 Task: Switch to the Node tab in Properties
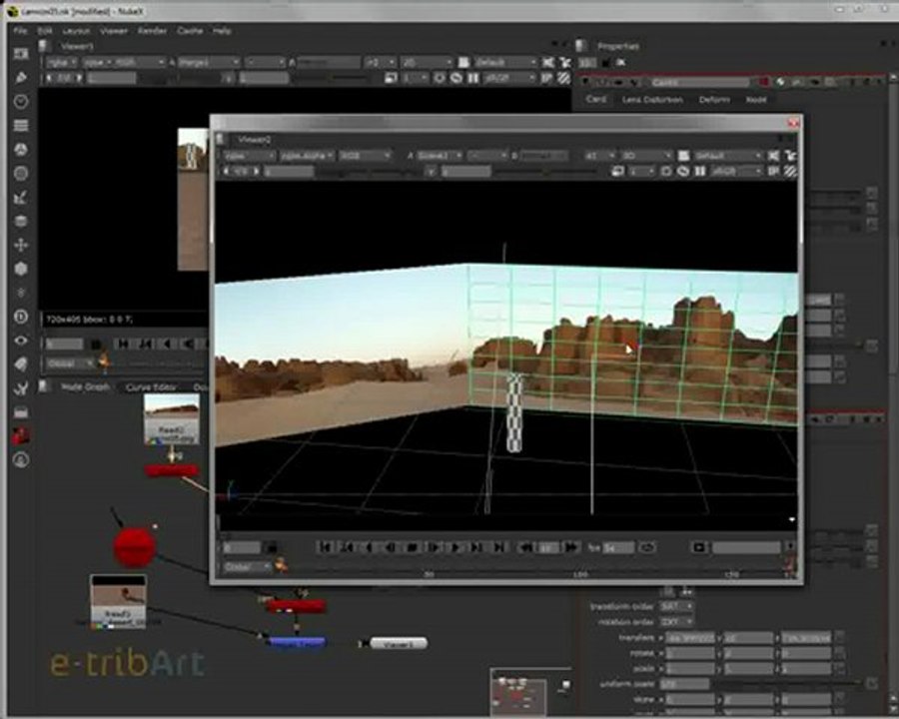(756, 99)
